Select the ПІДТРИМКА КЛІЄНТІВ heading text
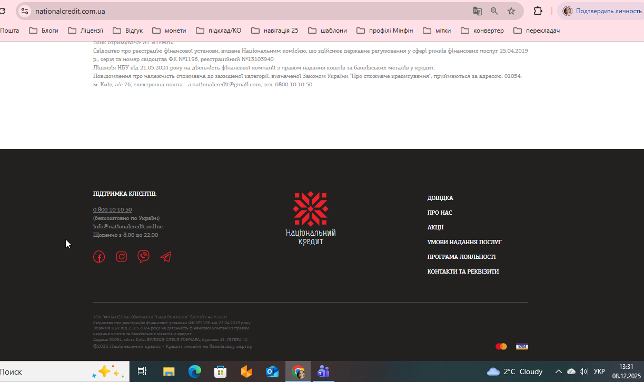Image resolution: width=644 pixels, height=382 pixels. (x=125, y=194)
